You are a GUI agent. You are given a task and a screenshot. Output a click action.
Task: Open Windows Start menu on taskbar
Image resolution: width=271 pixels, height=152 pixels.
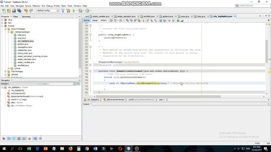click(4, 149)
